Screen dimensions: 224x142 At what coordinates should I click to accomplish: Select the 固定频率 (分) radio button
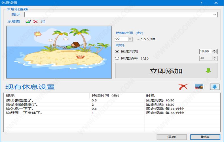pos(117,58)
